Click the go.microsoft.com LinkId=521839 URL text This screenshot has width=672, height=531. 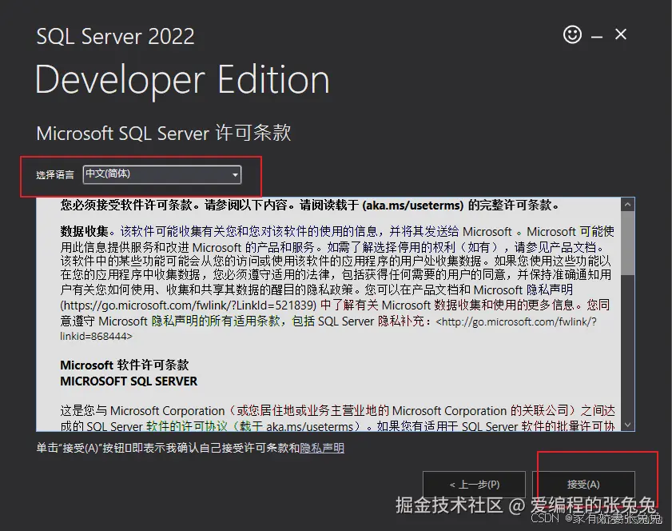pyautogui.click(x=188, y=305)
